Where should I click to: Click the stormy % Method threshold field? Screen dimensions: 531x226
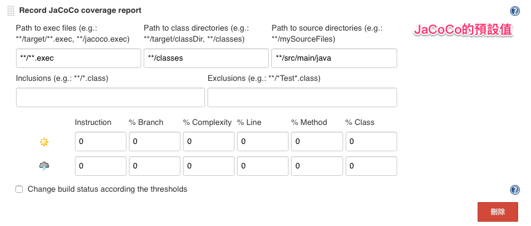click(317, 166)
